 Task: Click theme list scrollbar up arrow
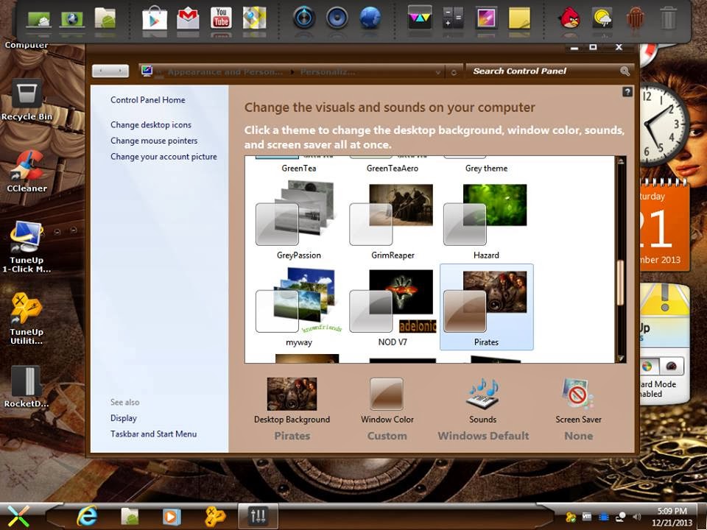(621, 161)
